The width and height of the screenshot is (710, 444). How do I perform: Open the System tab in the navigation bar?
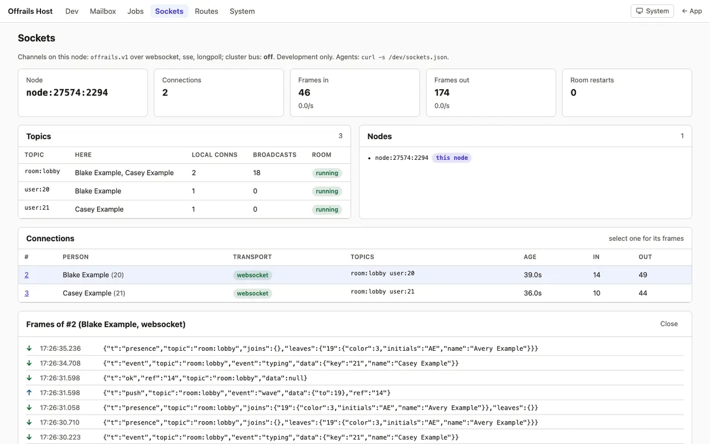tap(242, 11)
